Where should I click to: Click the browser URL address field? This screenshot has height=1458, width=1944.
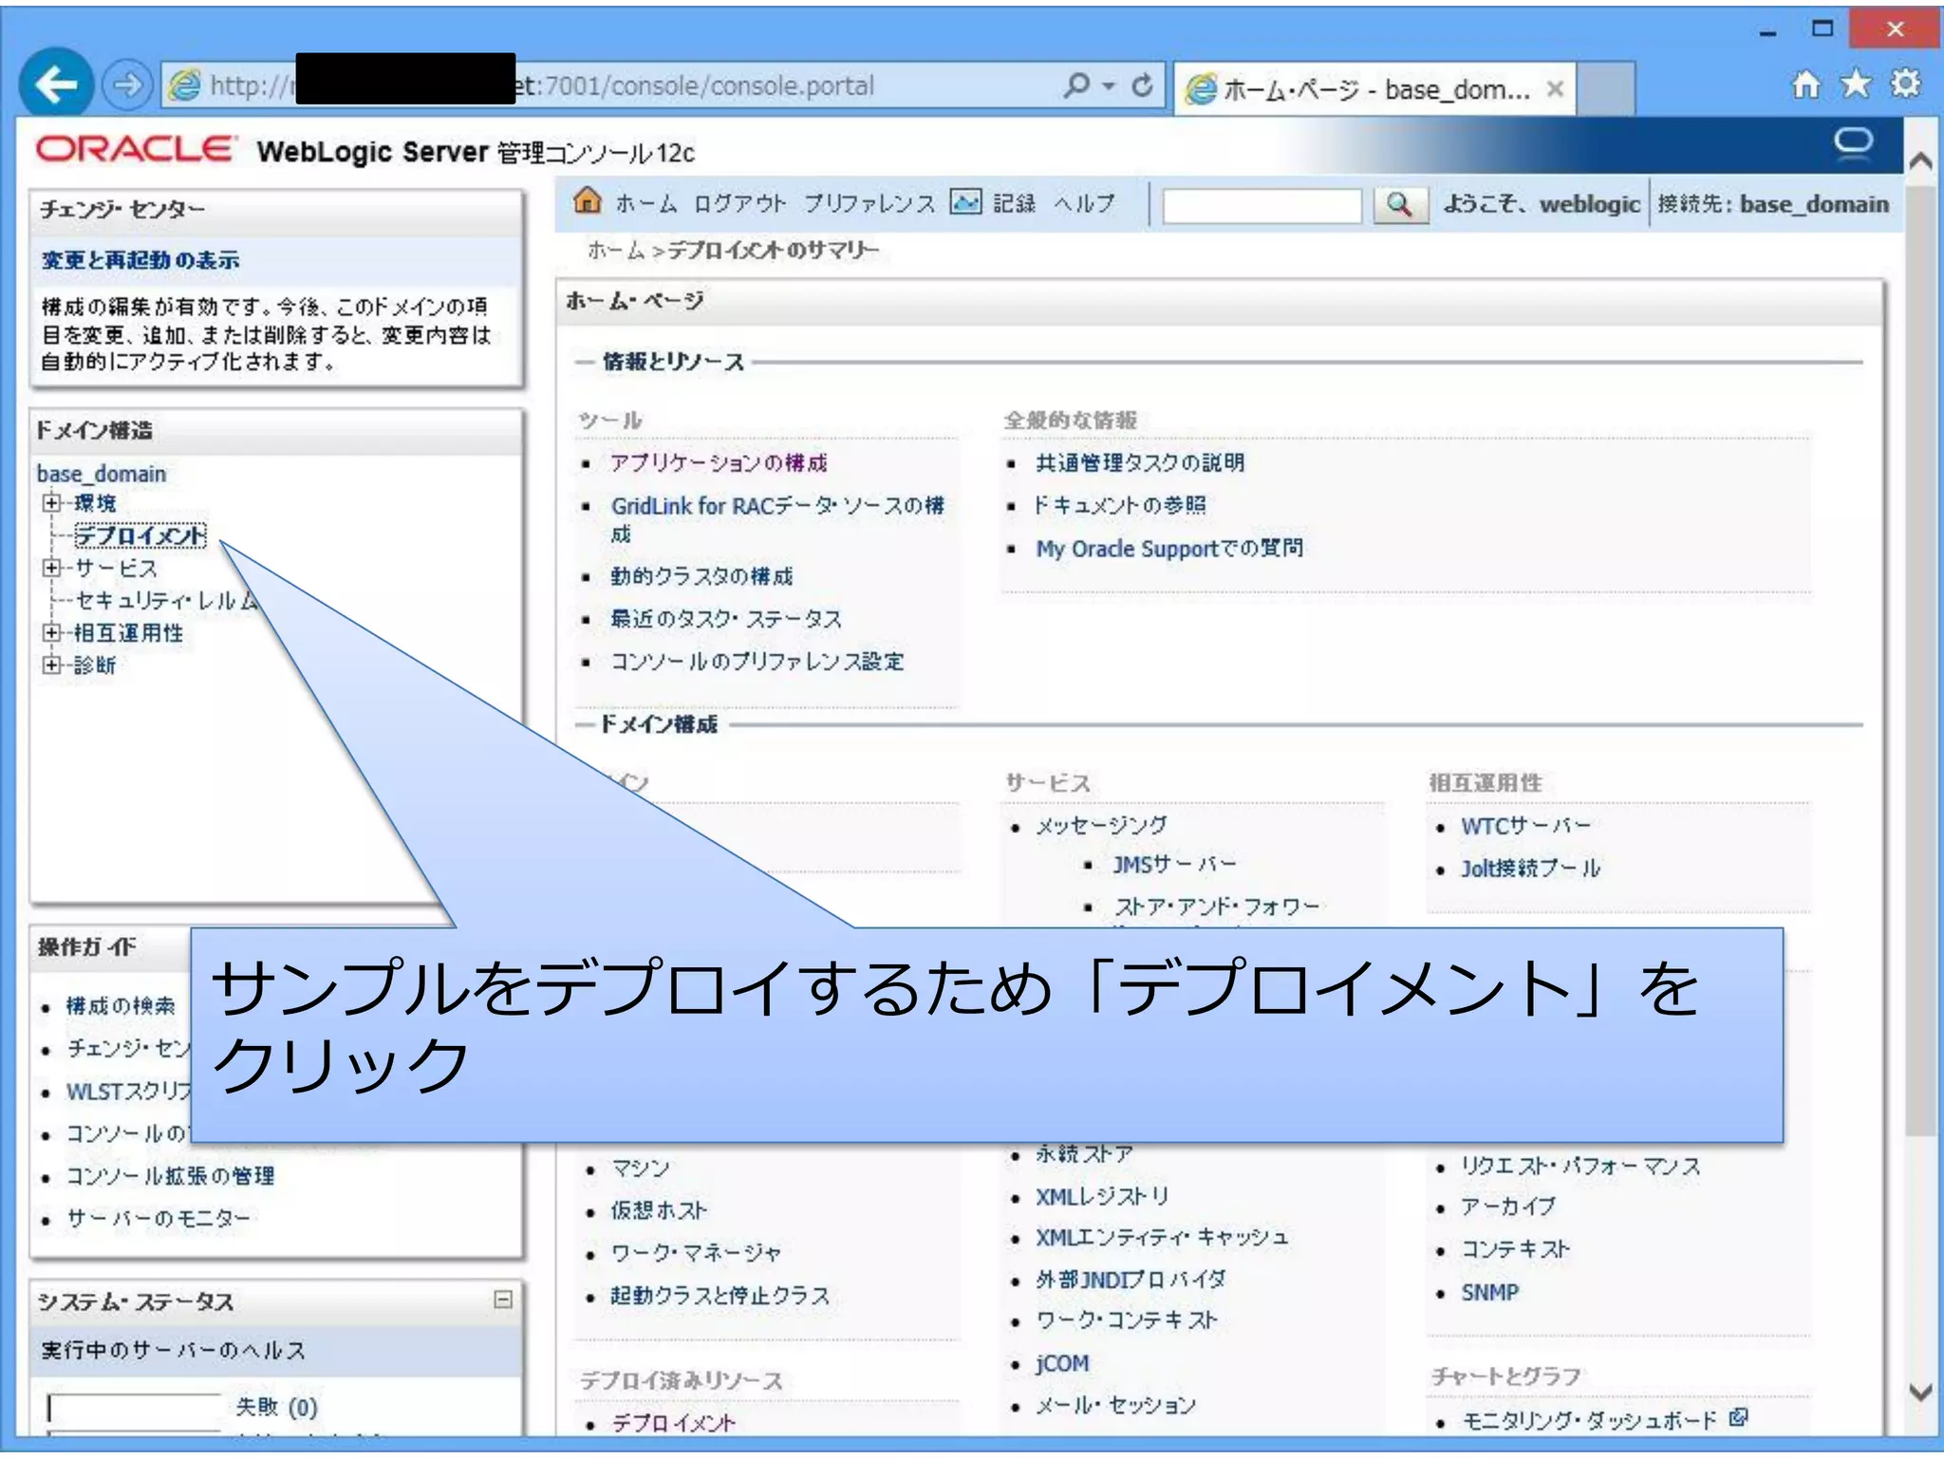click(x=607, y=85)
